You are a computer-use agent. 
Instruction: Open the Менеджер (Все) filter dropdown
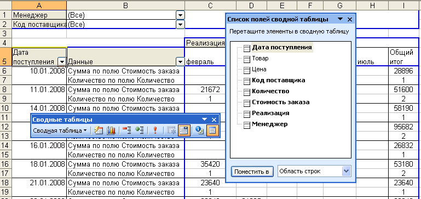pos(181,15)
